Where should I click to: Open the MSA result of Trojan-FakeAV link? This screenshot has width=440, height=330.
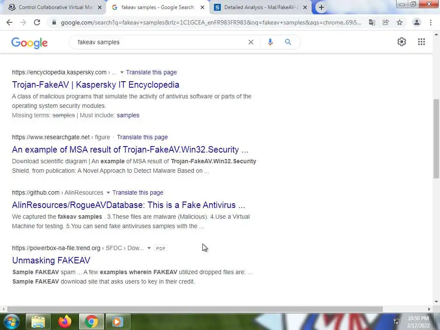[x=130, y=150]
